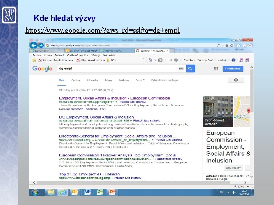The height and width of the screenshot is (205, 274).
Task: Click the Add to favorites bar star icon
Action: [x=34, y=60]
